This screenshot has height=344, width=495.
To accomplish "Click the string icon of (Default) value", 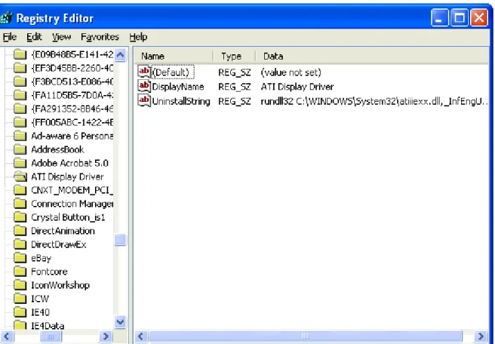I will click(x=144, y=72).
